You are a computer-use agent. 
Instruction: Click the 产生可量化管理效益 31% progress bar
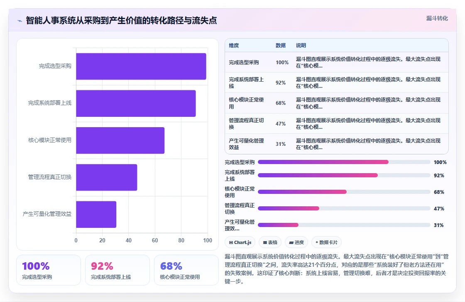344,225
